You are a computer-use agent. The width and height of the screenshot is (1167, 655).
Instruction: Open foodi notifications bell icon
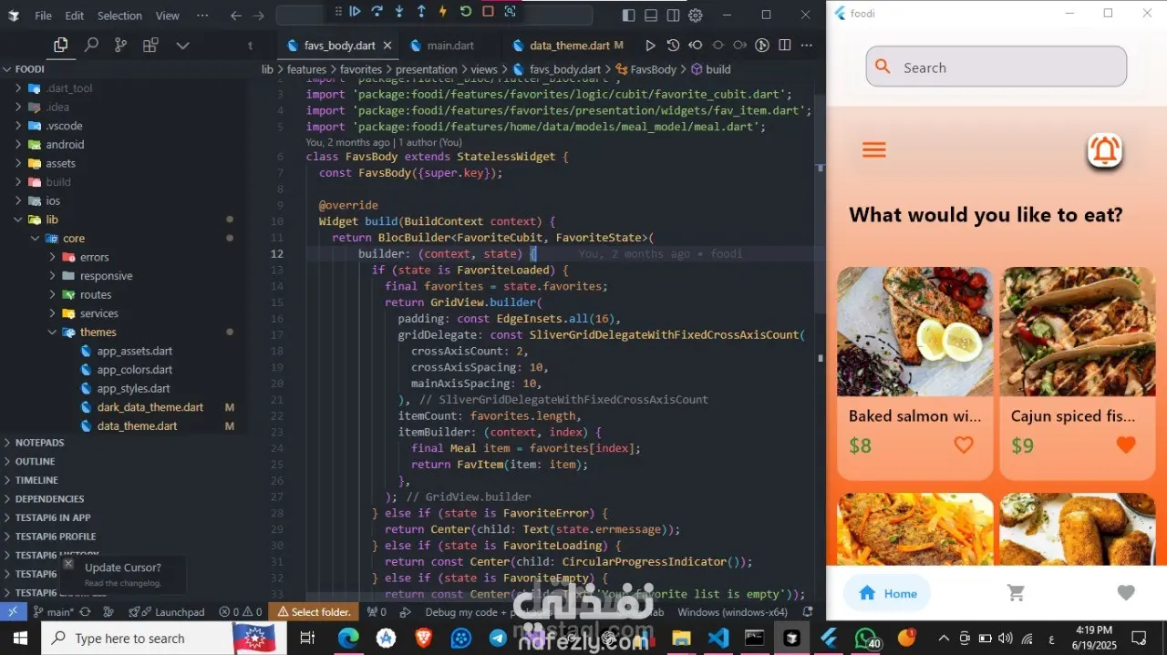point(1104,150)
